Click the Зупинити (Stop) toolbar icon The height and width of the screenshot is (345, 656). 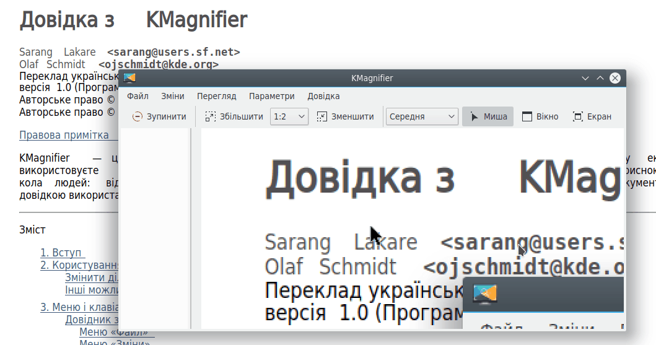(138, 116)
